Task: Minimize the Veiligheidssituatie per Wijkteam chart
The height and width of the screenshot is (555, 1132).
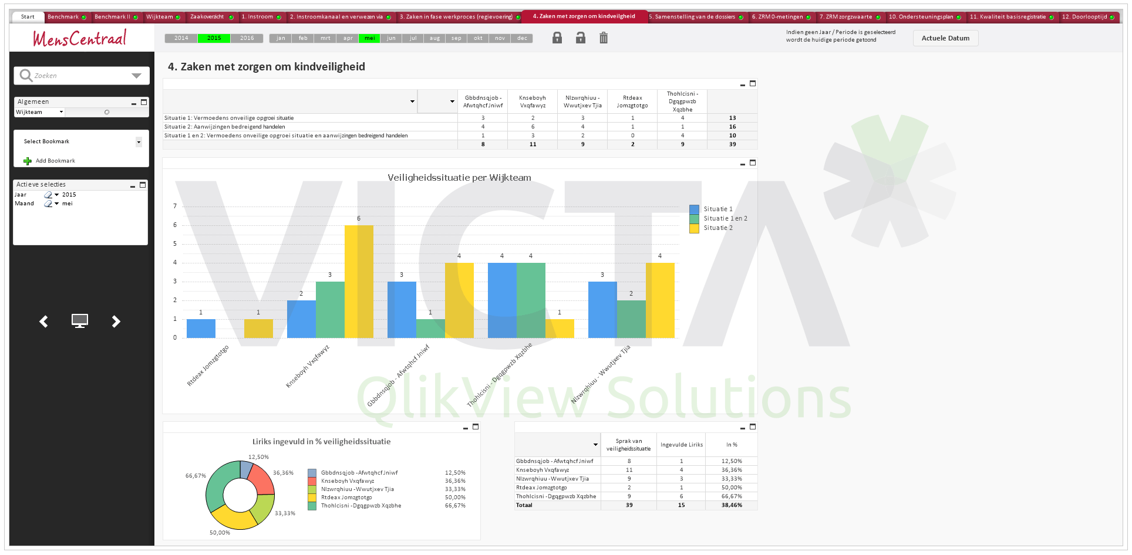Action: tap(743, 164)
